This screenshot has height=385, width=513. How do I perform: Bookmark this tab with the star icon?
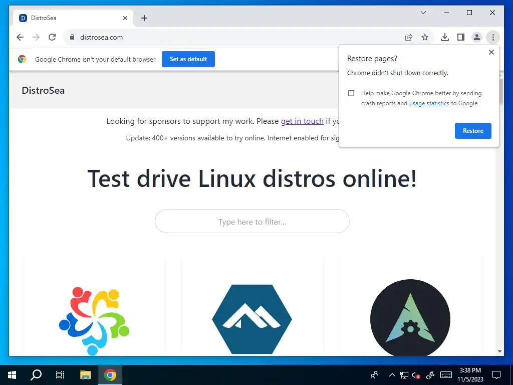coord(425,37)
